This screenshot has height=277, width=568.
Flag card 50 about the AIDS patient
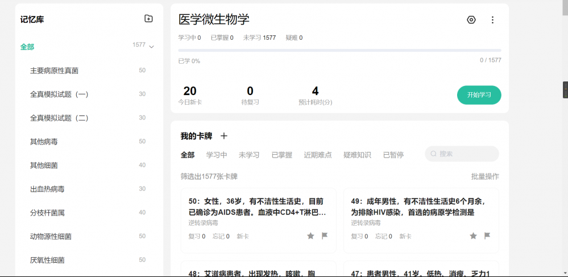click(325, 236)
